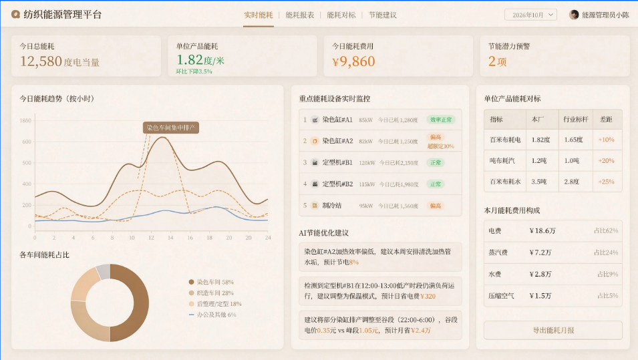
Task: Click the 染色缸#A2 orange device icon
Action: click(315, 141)
